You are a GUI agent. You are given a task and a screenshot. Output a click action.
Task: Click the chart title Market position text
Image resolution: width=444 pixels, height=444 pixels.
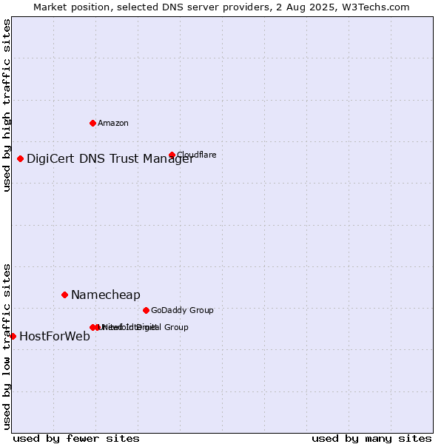[221, 7]
